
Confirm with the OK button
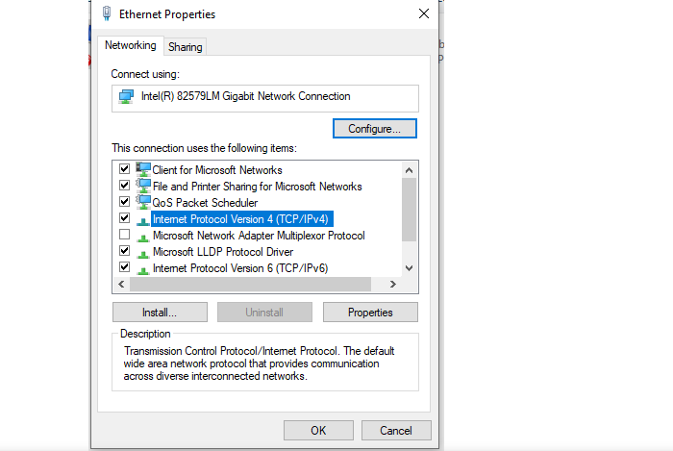coord(318,431)
